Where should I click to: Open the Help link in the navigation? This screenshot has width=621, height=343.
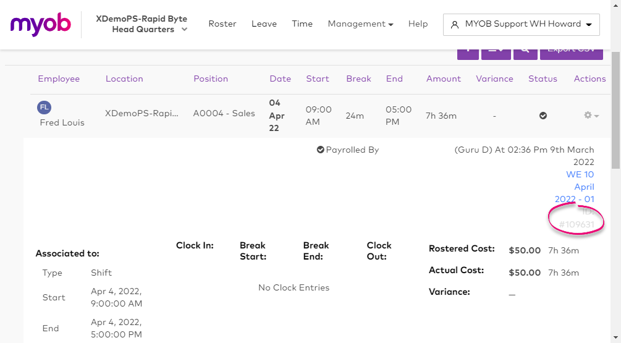tap(418, 24)
